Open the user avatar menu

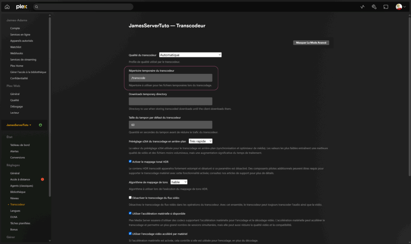(x=399, y=7)
